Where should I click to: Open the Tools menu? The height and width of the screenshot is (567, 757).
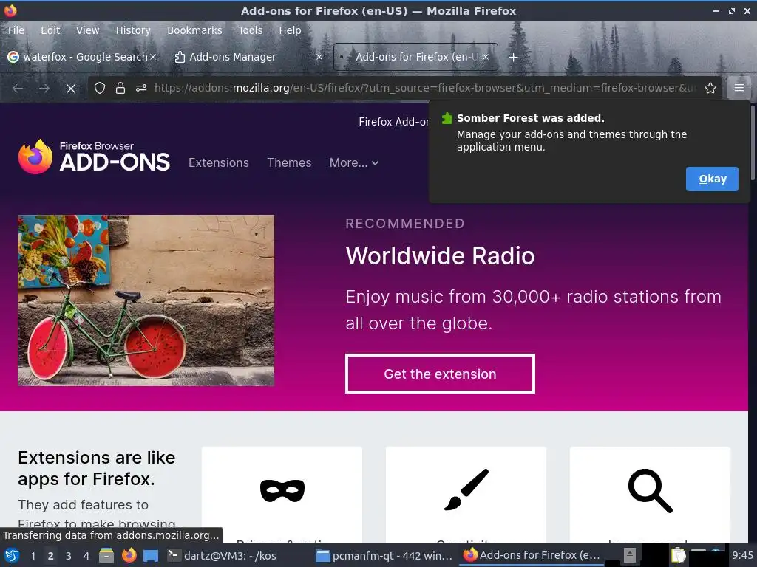pyautogui.click(x=250, y=30)
